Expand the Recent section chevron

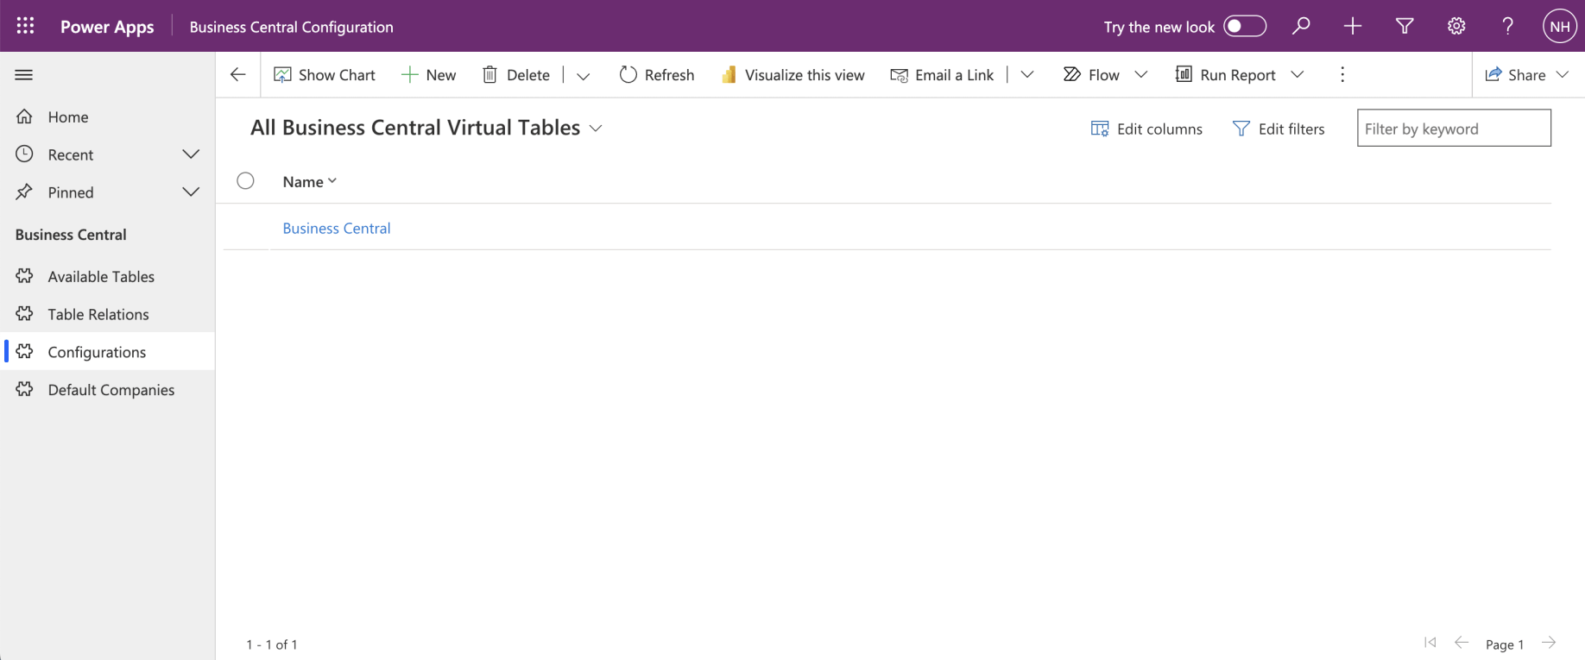pyautogui.click(x=191, y=154)
